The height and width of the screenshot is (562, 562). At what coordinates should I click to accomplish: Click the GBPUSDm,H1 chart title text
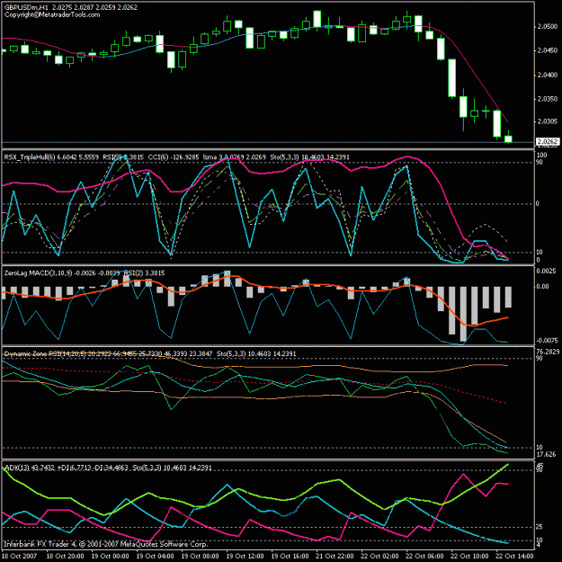point(26,7)
